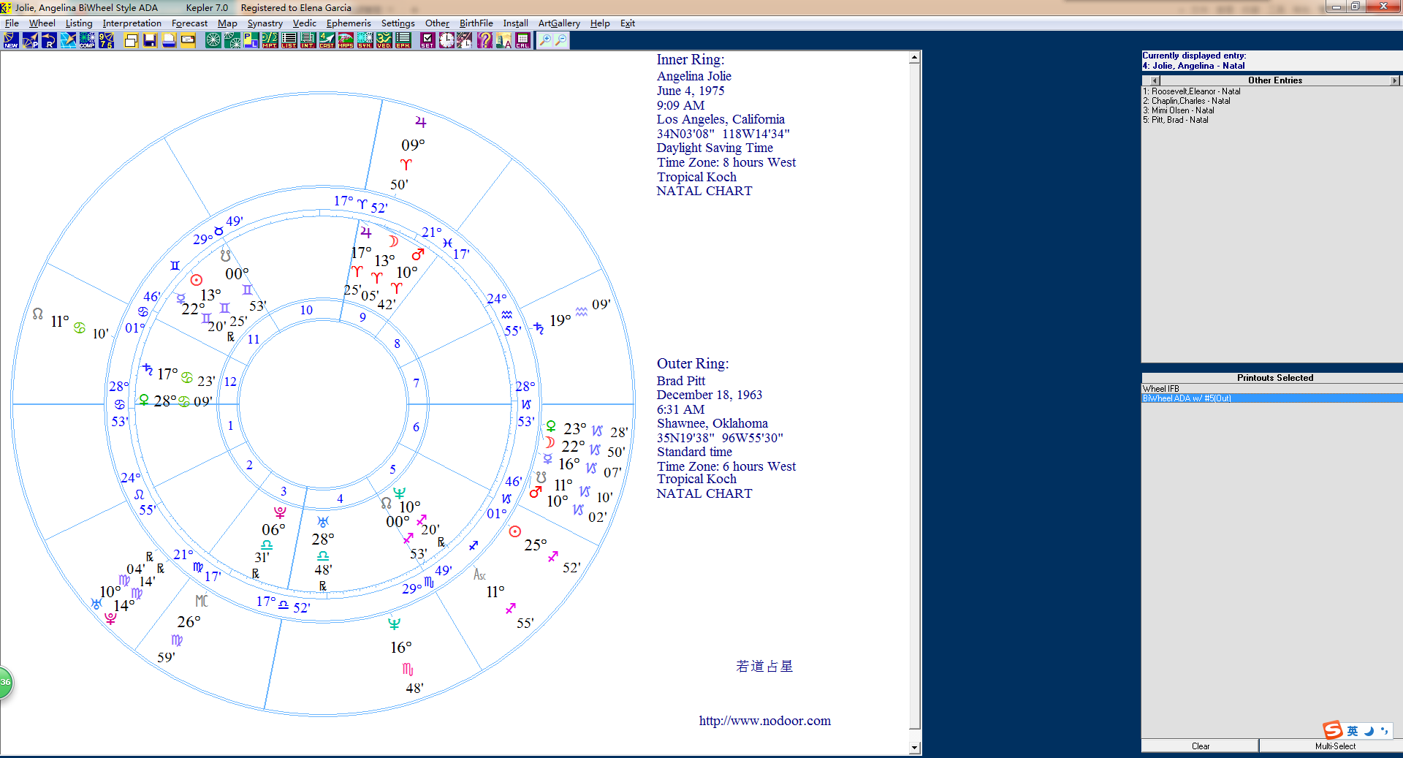Open the Forecast menu
This screenshot has height=758, width=1403.
tap(189, 23)
